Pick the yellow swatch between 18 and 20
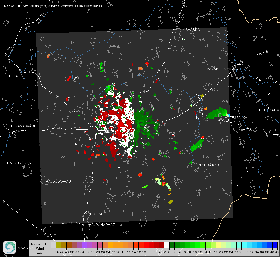 [x=218, y=245]
